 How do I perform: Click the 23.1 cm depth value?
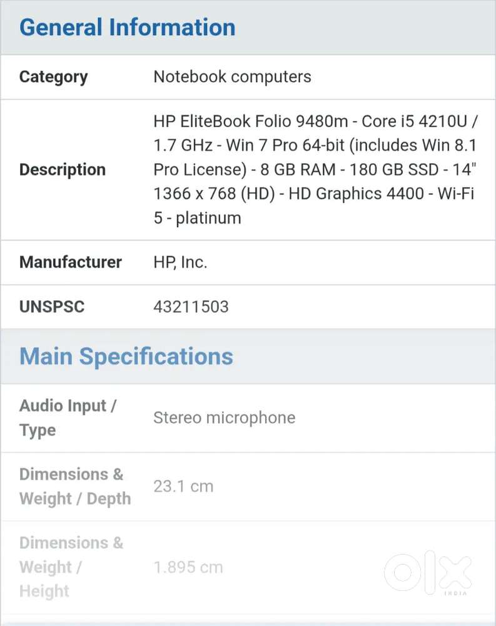pyautogui.click(x=183, y=487)
